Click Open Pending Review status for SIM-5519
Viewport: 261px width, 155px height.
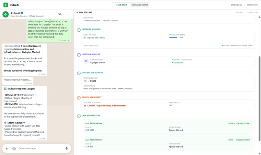click(x=239, y=123)
